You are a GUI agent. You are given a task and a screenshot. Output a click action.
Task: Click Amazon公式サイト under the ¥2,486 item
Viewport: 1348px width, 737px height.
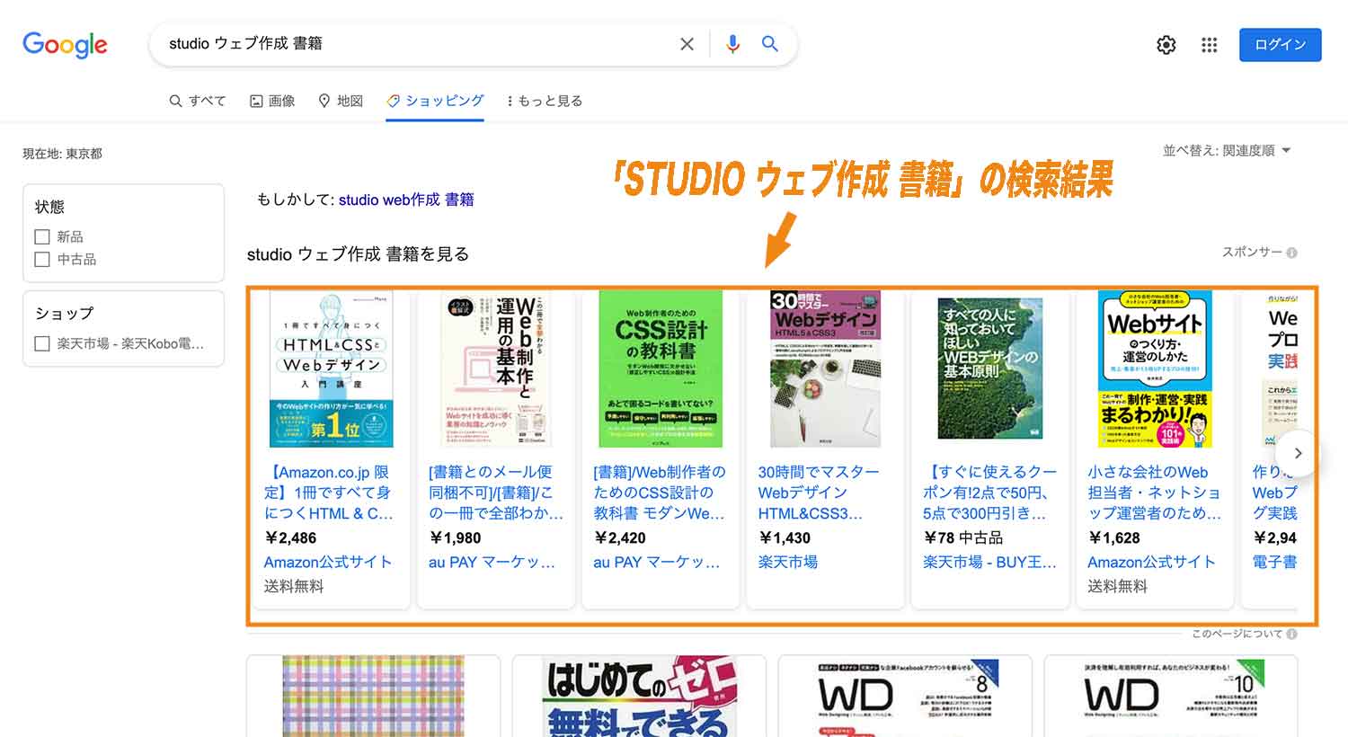tap(328, 562)
